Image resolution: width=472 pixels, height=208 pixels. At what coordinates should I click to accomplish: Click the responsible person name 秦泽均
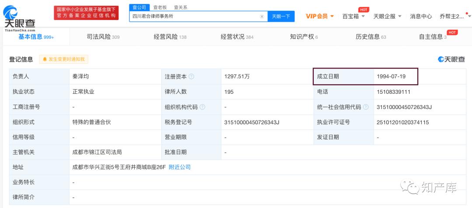point(81,77)
